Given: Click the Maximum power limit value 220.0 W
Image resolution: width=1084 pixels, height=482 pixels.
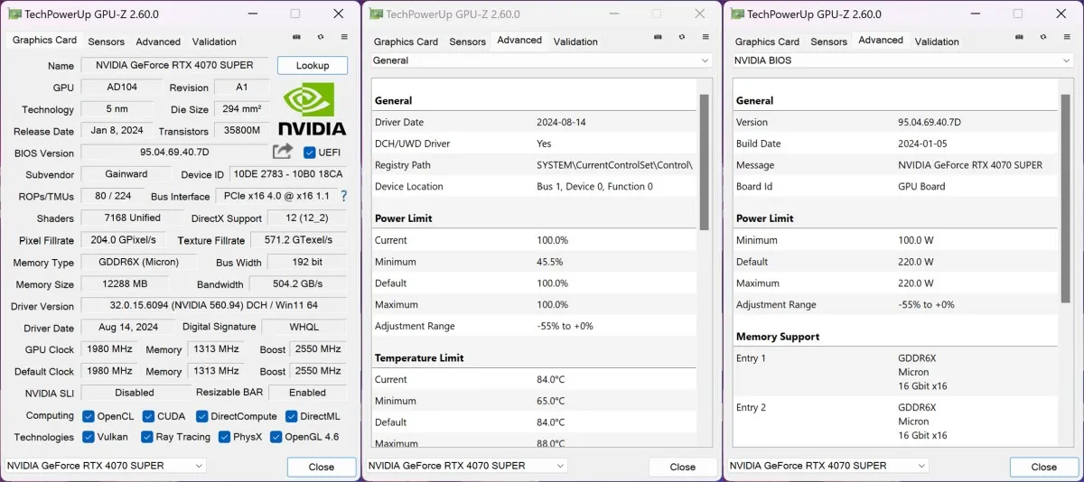Looking at the screenshot, I should [x=916, y=283].
